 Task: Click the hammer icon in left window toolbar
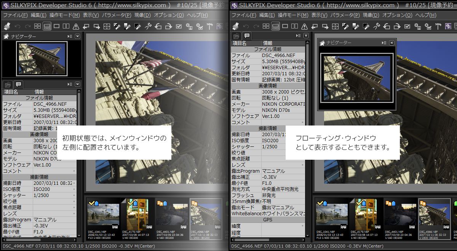[209, 26]
